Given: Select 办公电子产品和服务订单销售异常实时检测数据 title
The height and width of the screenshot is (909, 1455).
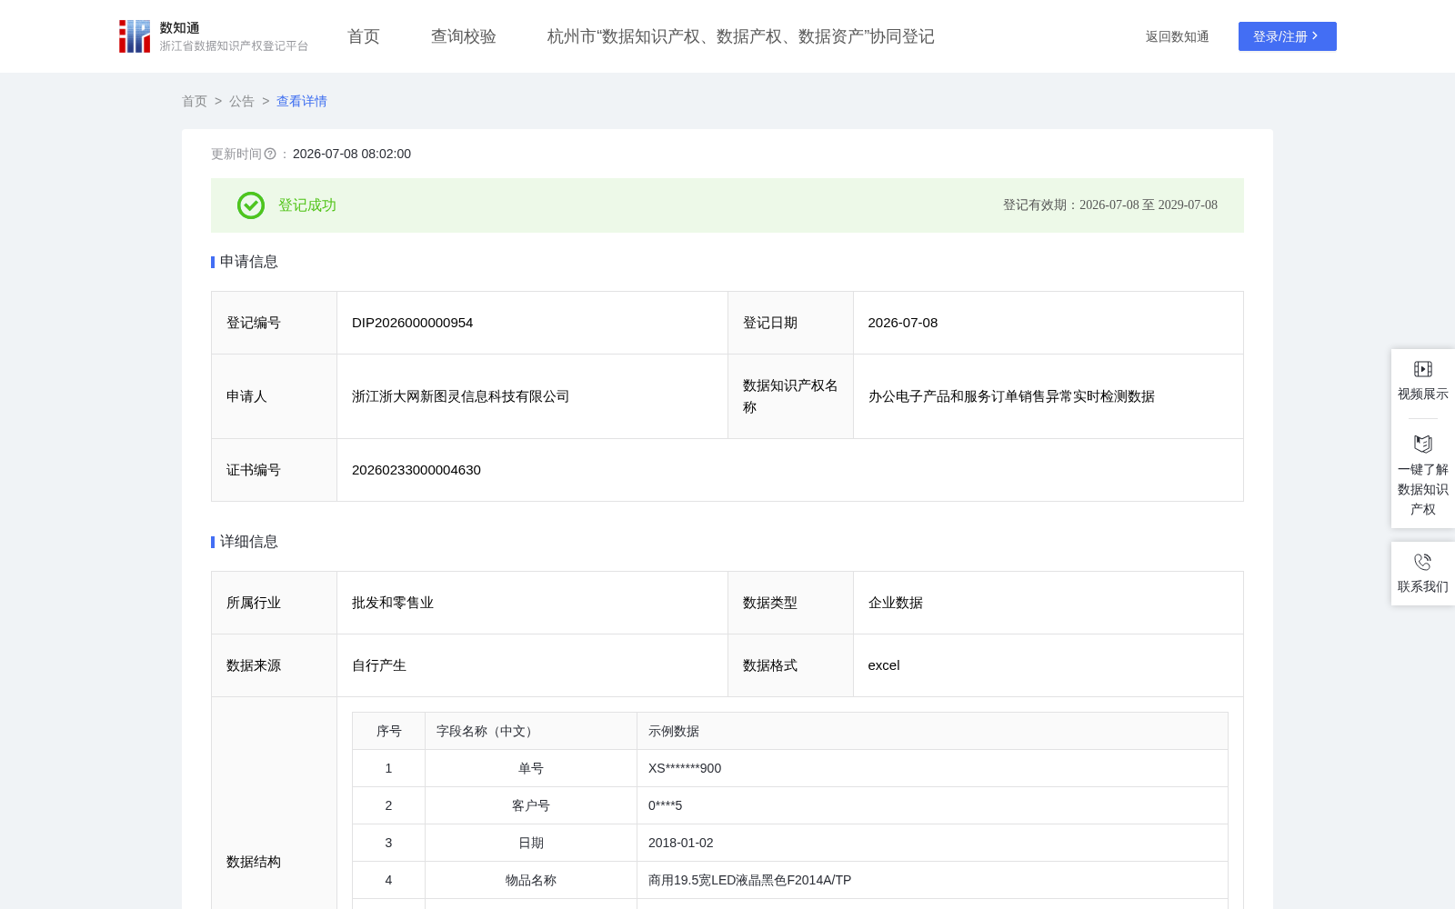Looking at the screenshot, I should point(1011,396).
